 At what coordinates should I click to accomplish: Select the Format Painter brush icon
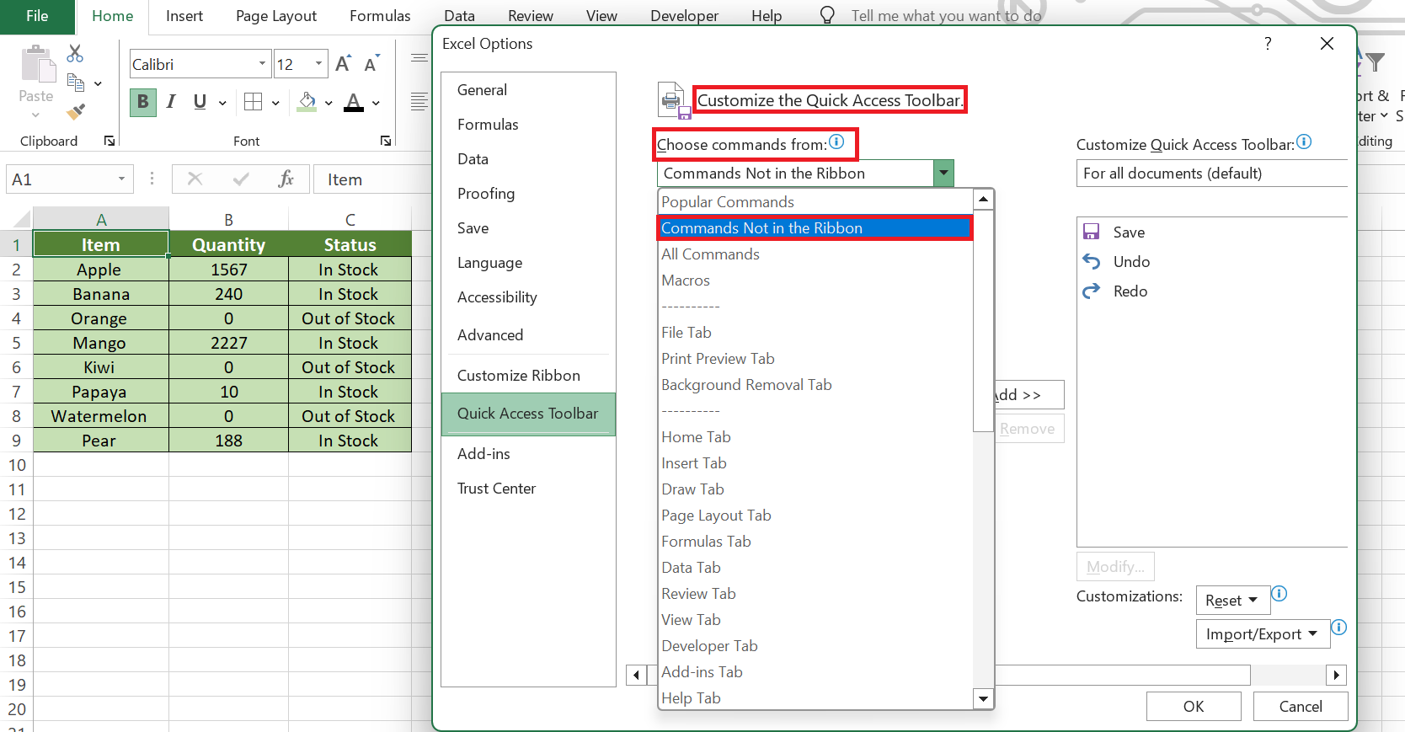pos(76,111)
